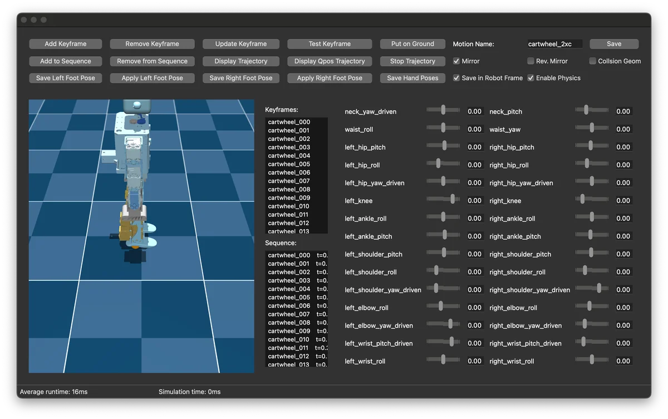Remove the selected keyframe
The image size is (668, 419).
click(x=152, y=44)
